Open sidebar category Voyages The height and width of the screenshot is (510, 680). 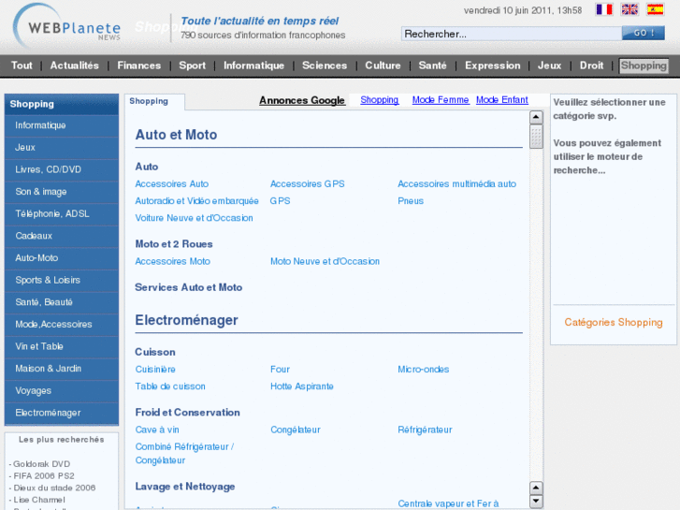coord(62,390)
